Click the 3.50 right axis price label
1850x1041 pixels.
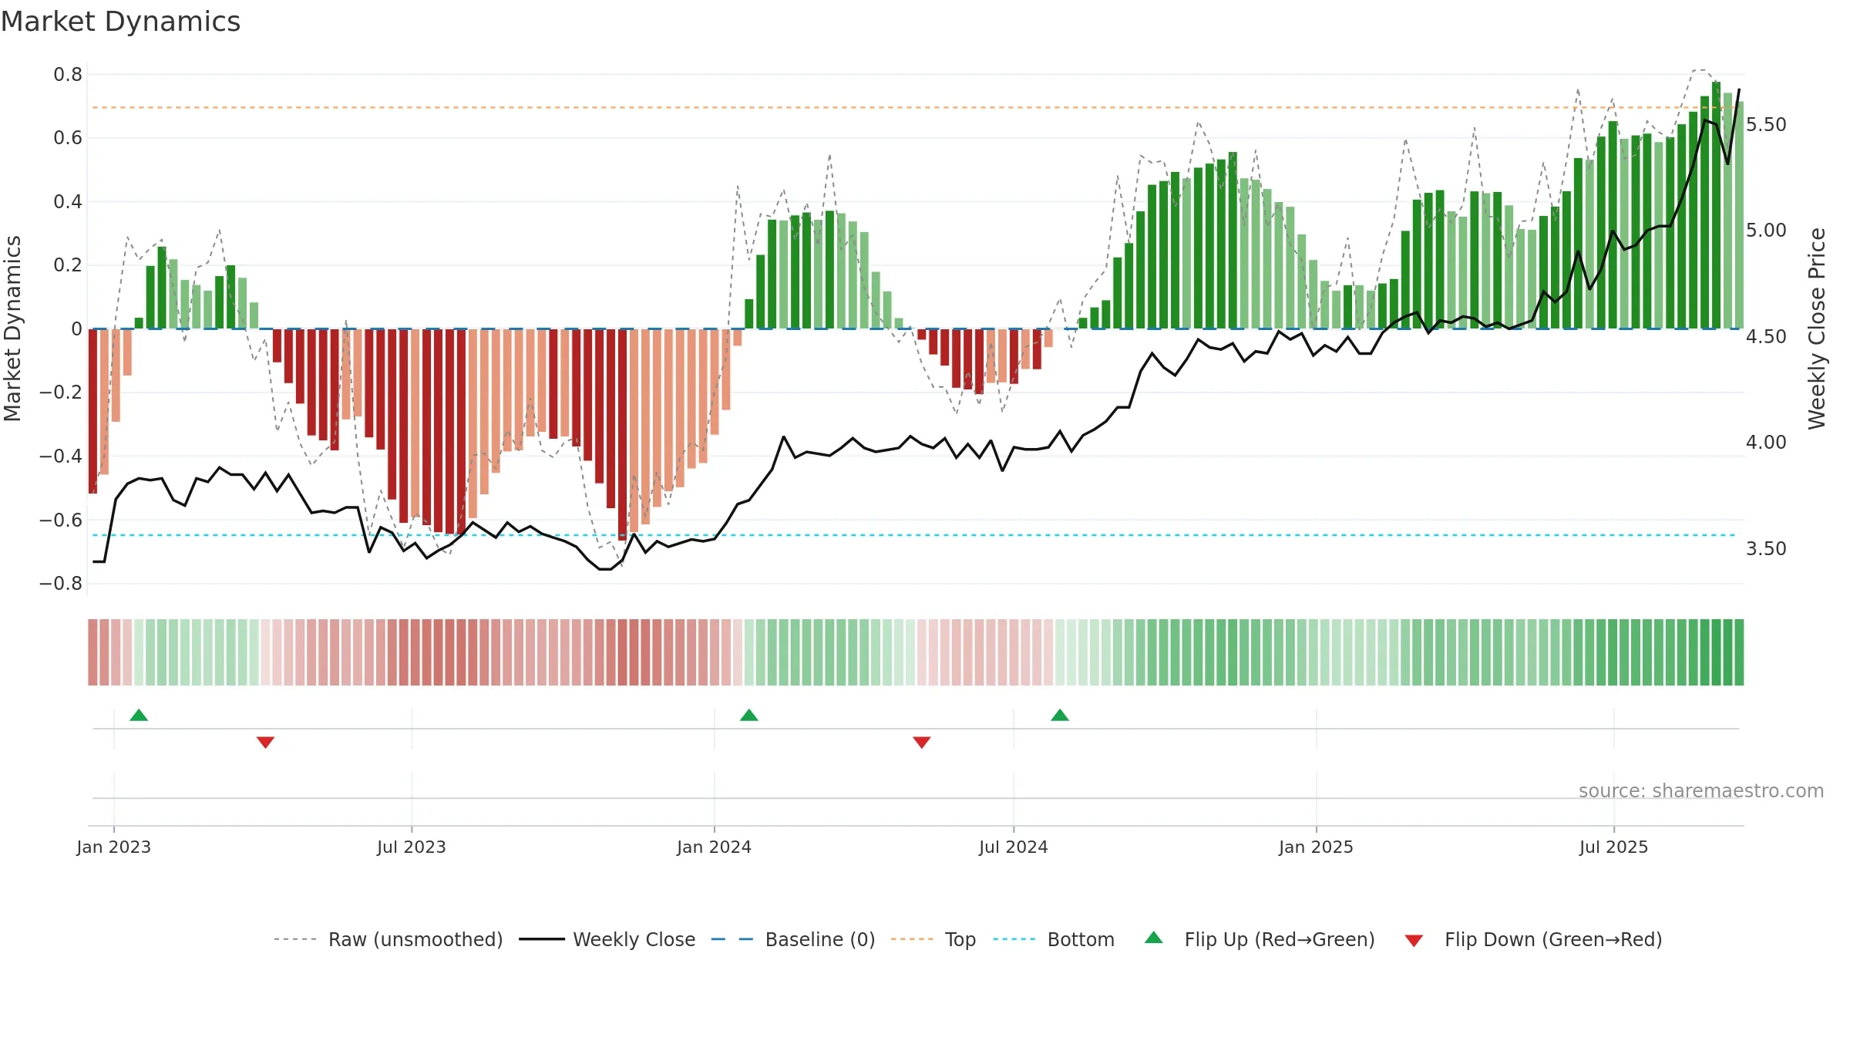pos(1766,549)
